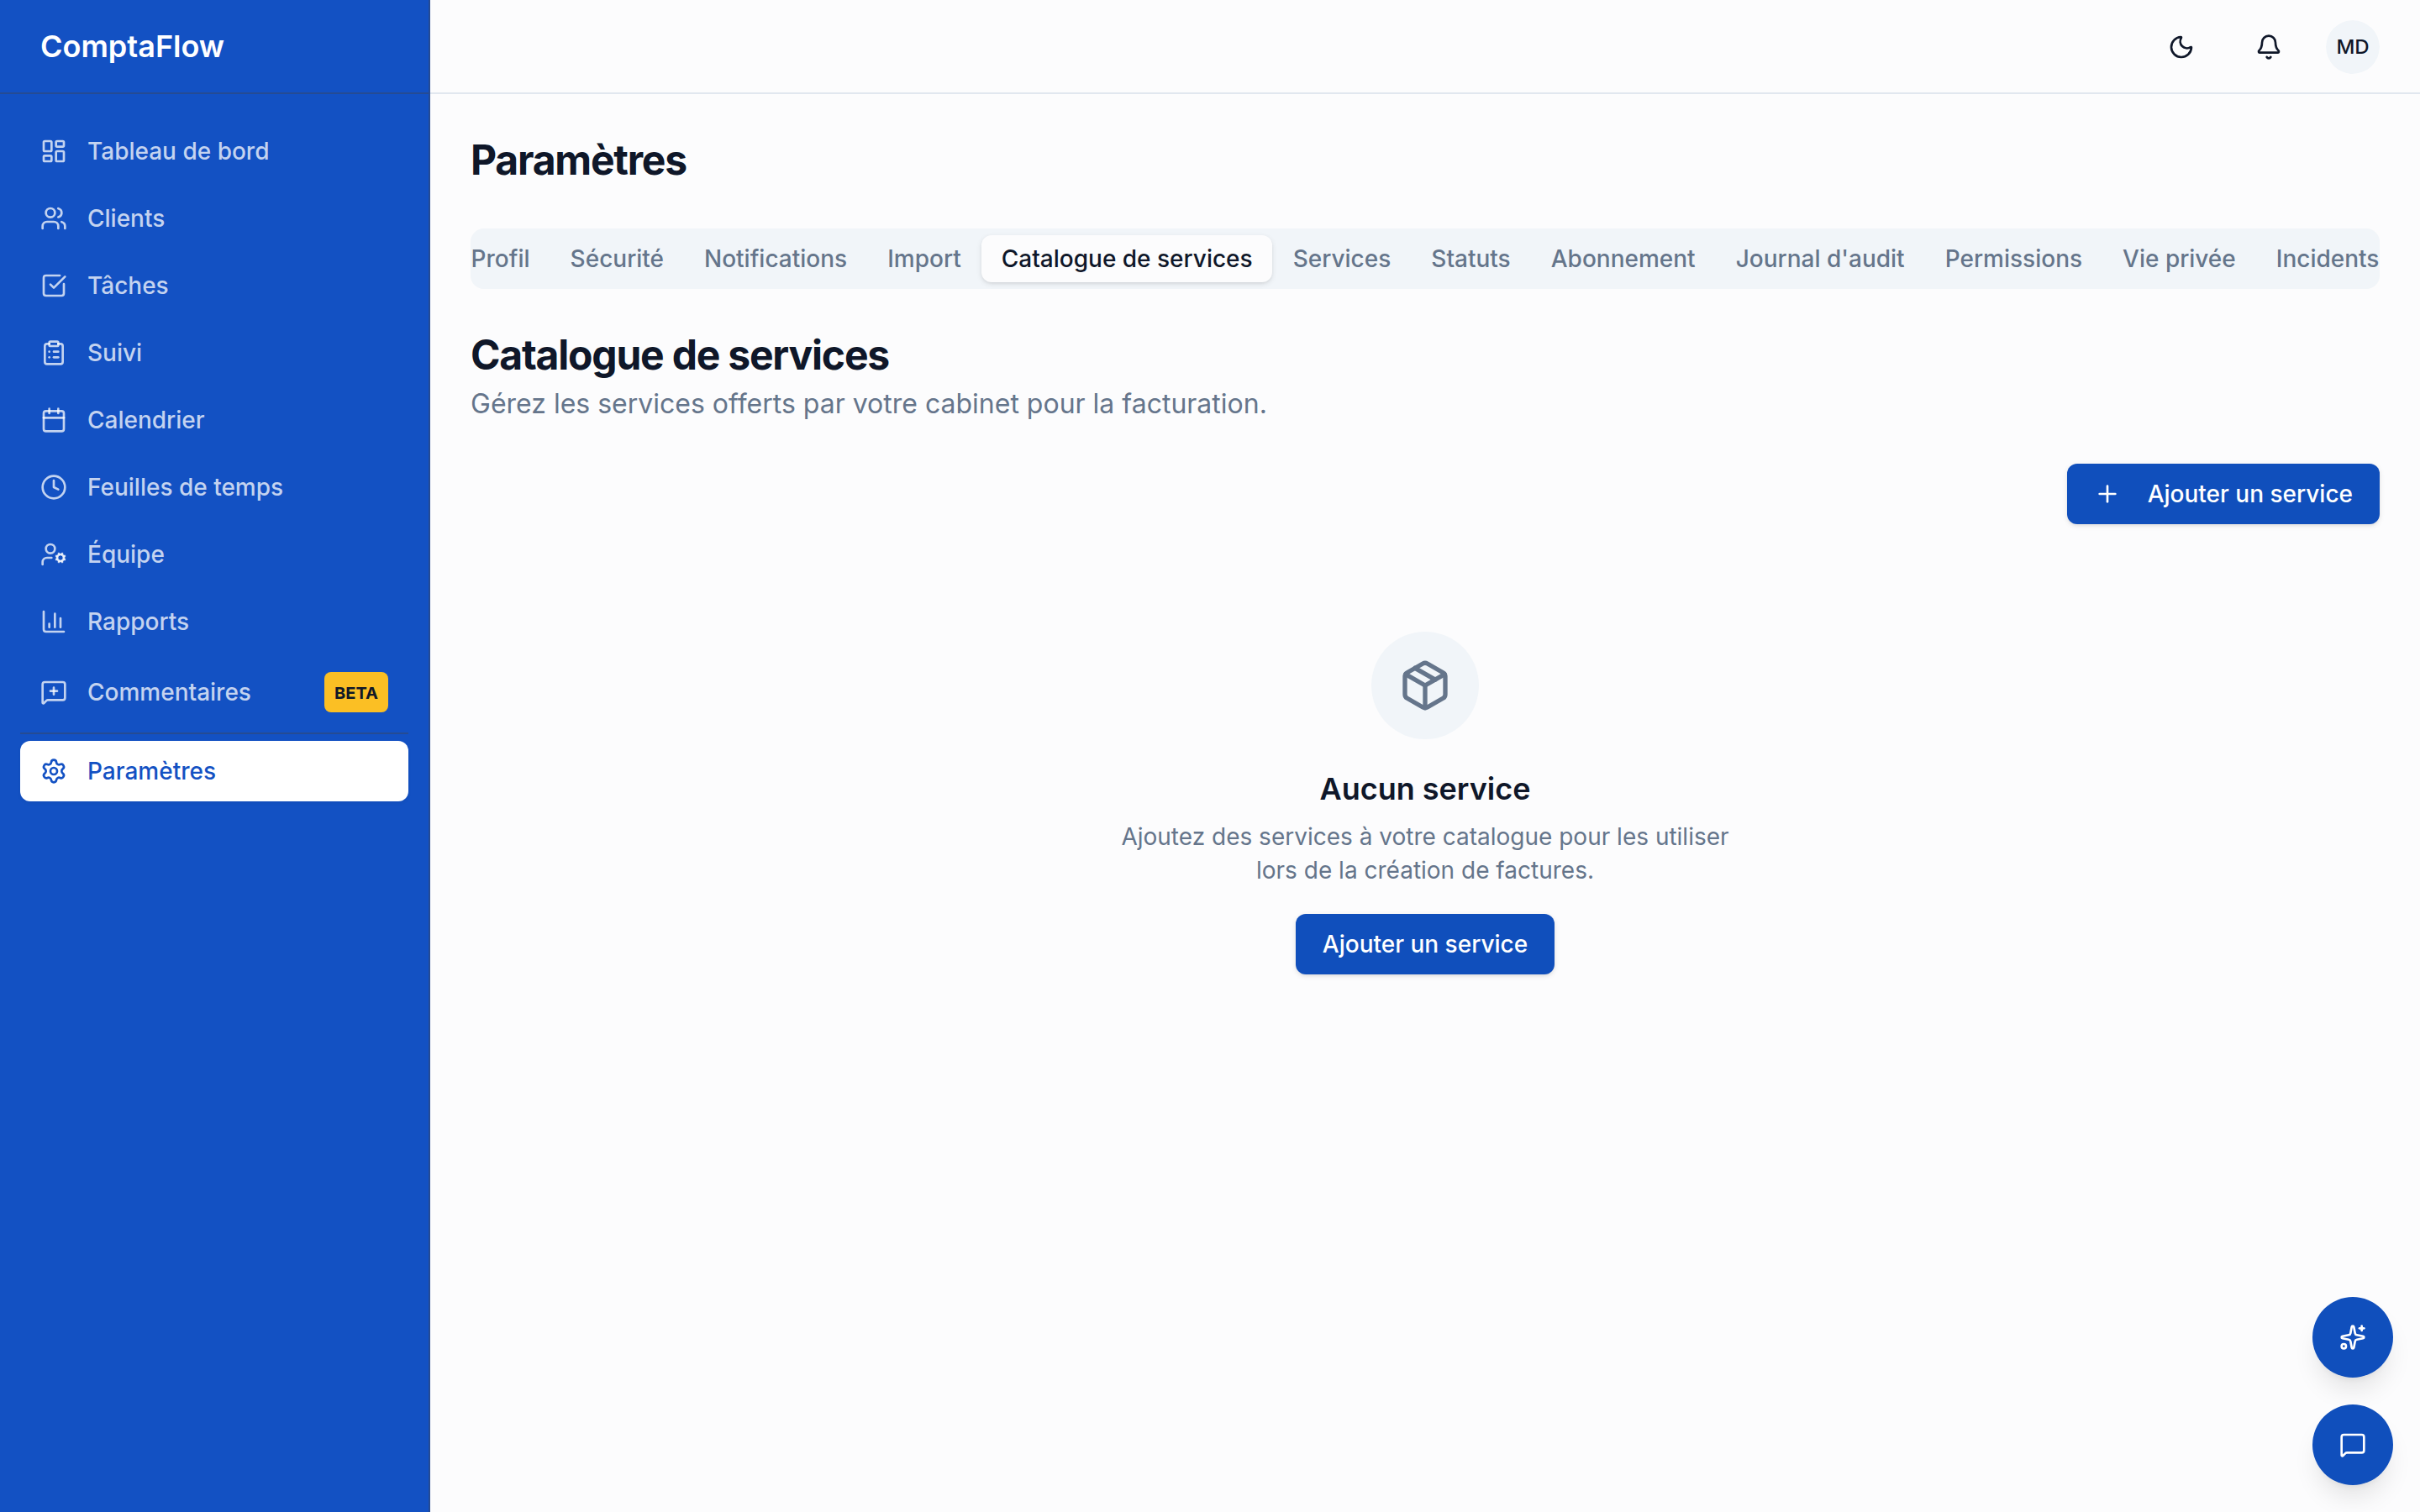
Task: Open the MD user avatar menu
Action: [x=2352, y=47]
